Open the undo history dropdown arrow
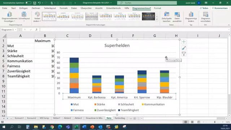 pyautogui.click(x=43, y=3)
